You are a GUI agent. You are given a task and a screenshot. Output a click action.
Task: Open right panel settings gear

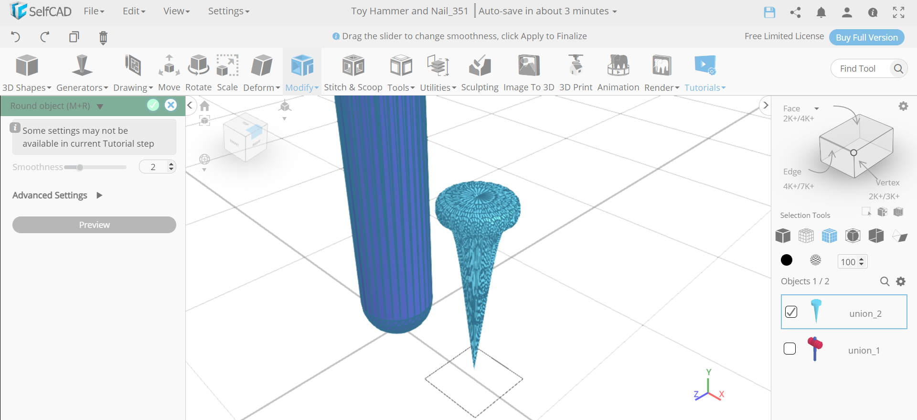point(903,106)
